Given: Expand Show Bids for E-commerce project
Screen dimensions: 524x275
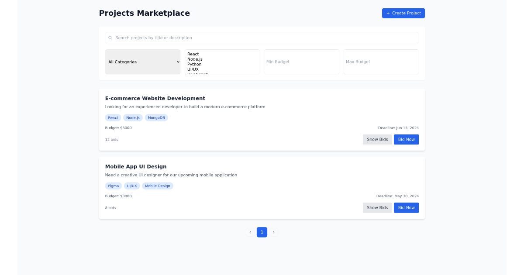Looking at the screenshot, I should click(377, 139).
